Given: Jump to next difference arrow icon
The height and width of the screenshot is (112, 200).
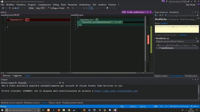Looking at the screenshot, I should (86, 8).
